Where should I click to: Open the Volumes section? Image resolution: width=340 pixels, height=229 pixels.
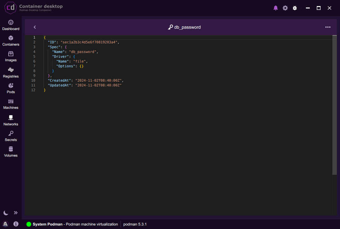[x=11, y=152]
